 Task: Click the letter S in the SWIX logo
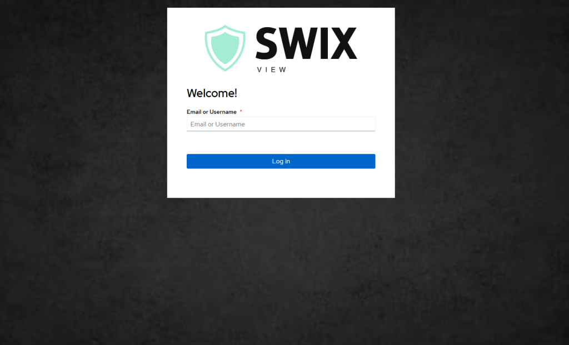point(266,43)
